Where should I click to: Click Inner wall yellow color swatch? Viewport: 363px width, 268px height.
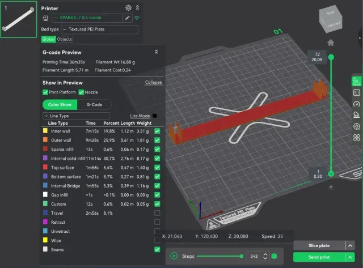click(x=45, y=131)
